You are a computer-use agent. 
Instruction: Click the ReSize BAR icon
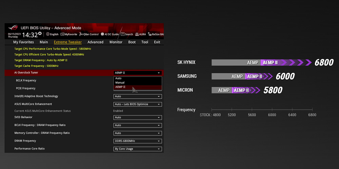(149, 34)
